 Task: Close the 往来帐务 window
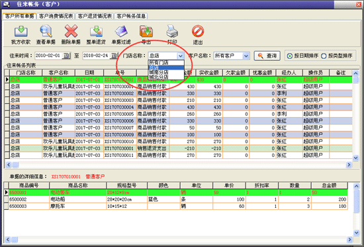coord(359,4)
